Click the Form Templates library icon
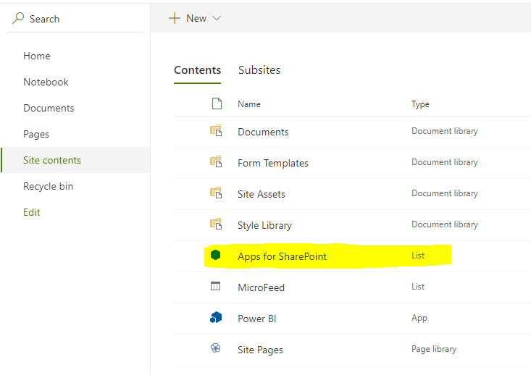Viewport: 531px width, 375px height. (x=215, y=162)
